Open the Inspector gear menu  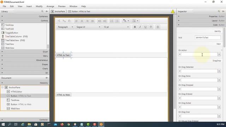click(x=223, y=11)
